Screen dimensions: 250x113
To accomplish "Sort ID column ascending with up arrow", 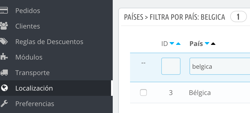I will 178,43.
